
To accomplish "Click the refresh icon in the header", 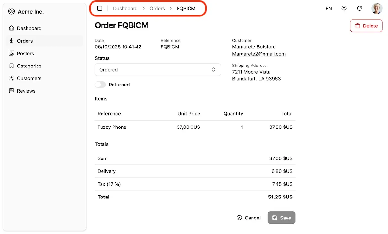I will [359, 8].
